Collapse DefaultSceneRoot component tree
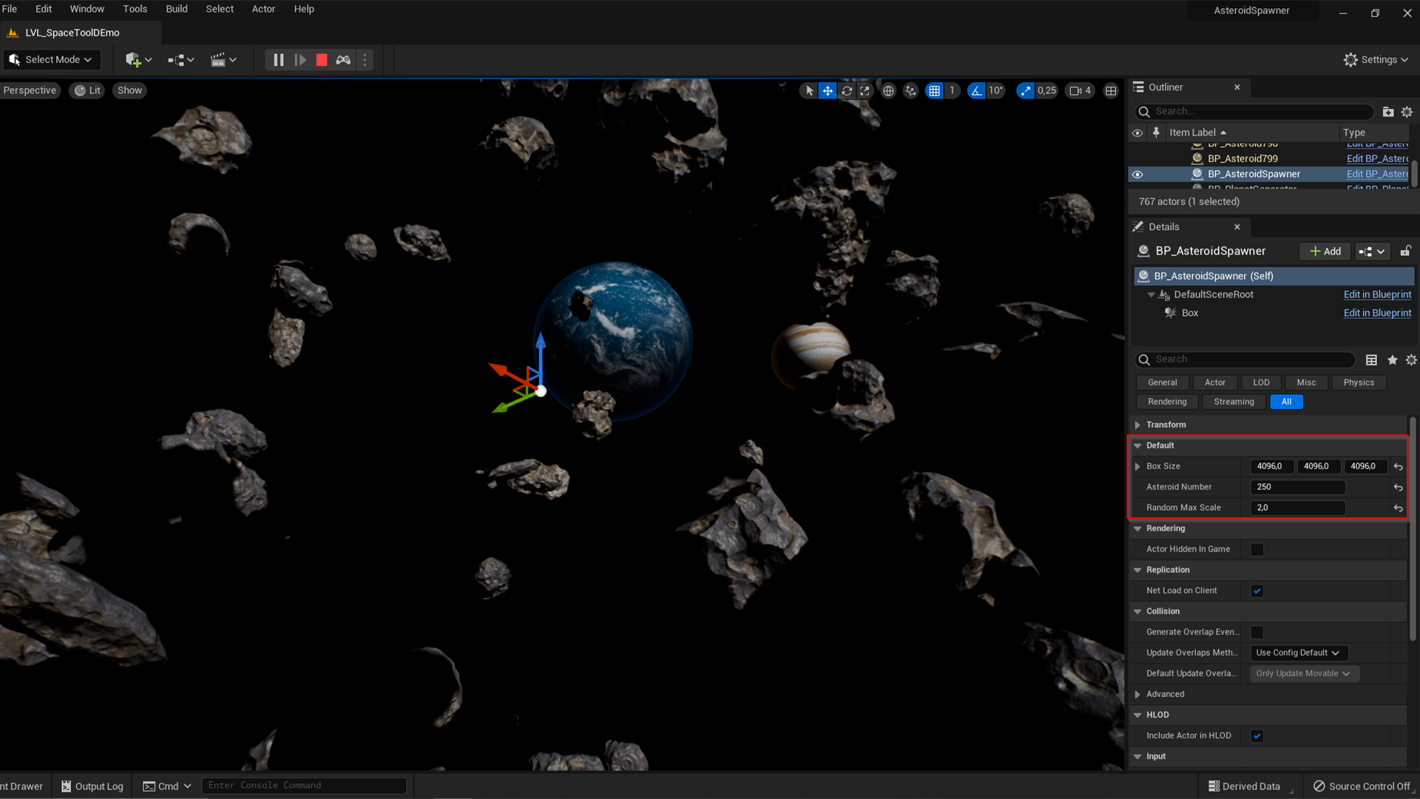Viewport: 1420px width, 799px height. 1151,294
